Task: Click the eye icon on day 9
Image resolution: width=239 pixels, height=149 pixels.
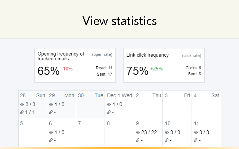Action: pyautogui.click(x=138, y=132)
